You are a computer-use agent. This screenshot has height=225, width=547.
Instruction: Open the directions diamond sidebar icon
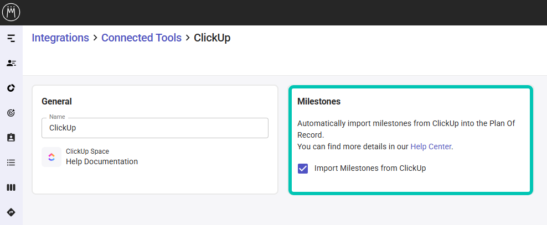click(x=11, y=212)
